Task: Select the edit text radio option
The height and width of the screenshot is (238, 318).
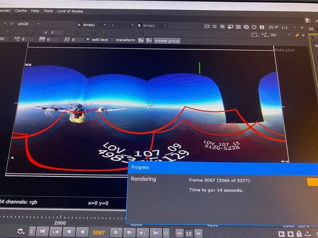Action: pos(97,40)
